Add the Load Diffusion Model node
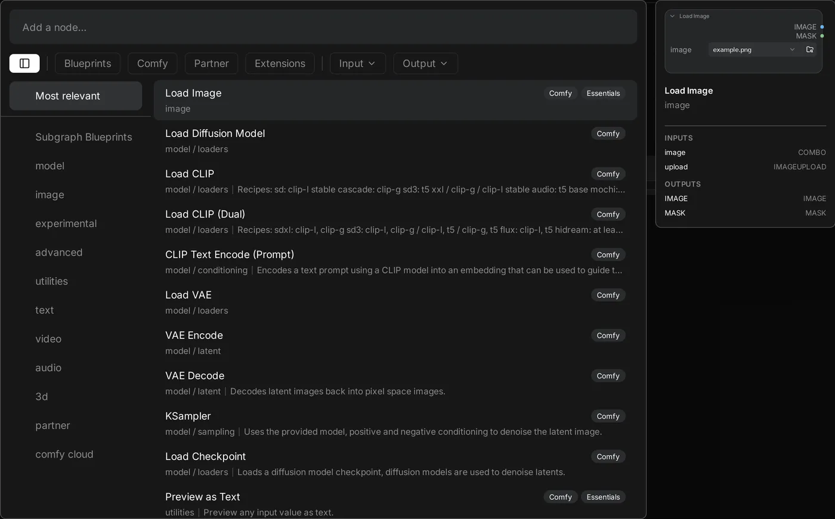This screenshot has width=835, height=519. [x=395, y=141]
